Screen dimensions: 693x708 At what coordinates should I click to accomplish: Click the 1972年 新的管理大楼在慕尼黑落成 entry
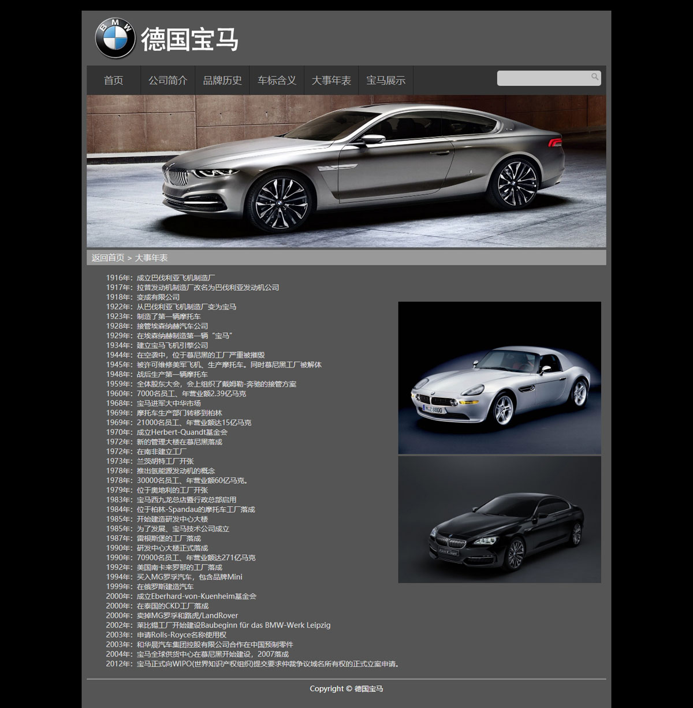164,442
